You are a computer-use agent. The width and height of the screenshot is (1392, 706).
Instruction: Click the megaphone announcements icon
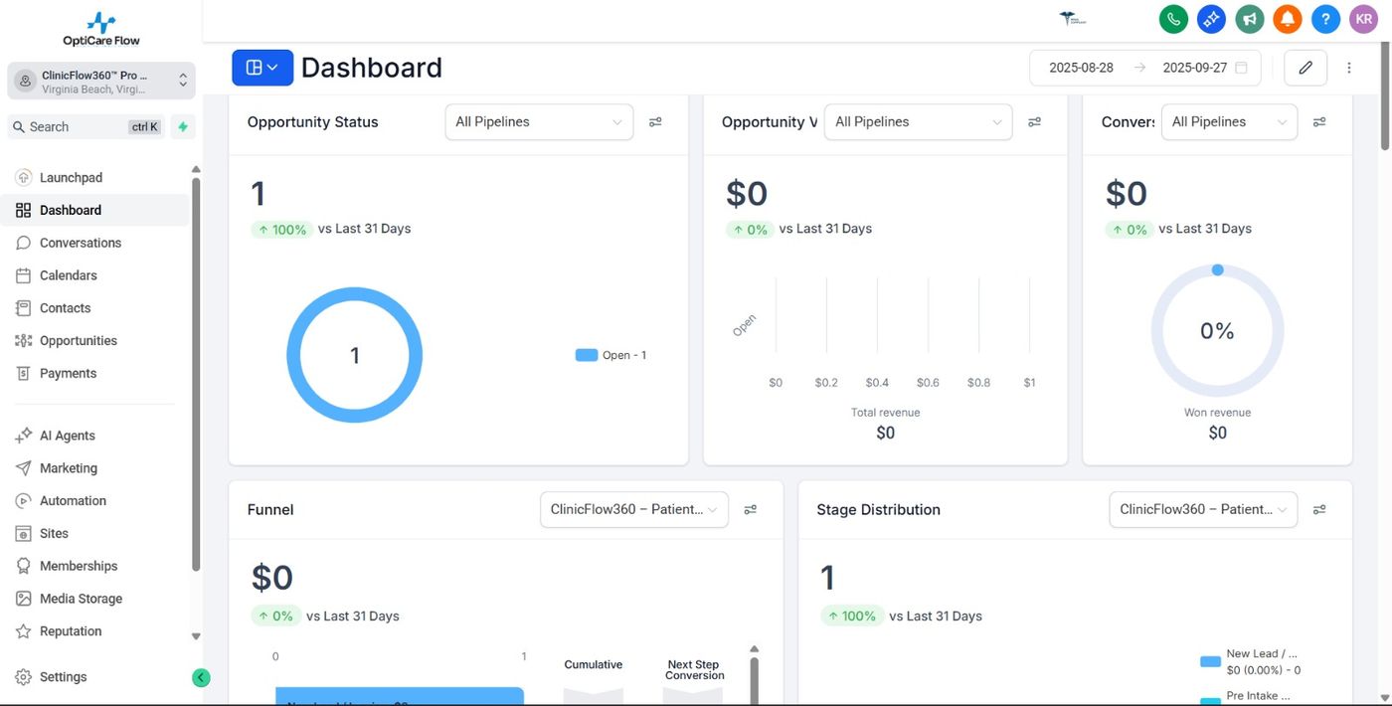(x=1250, y=19)
